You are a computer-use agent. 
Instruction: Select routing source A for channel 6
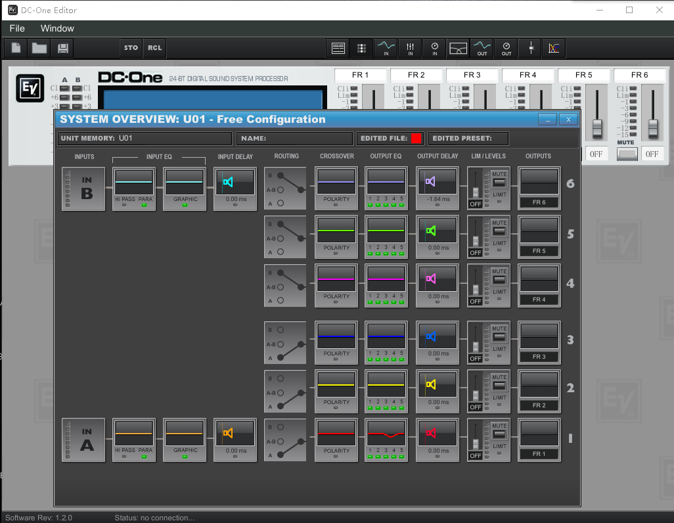(x=281, y=203)
